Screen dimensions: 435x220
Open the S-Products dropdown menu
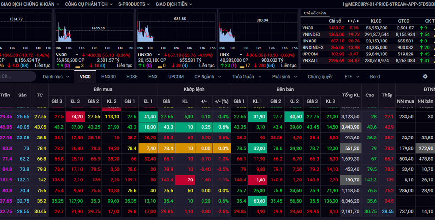(x=134, y=4)
